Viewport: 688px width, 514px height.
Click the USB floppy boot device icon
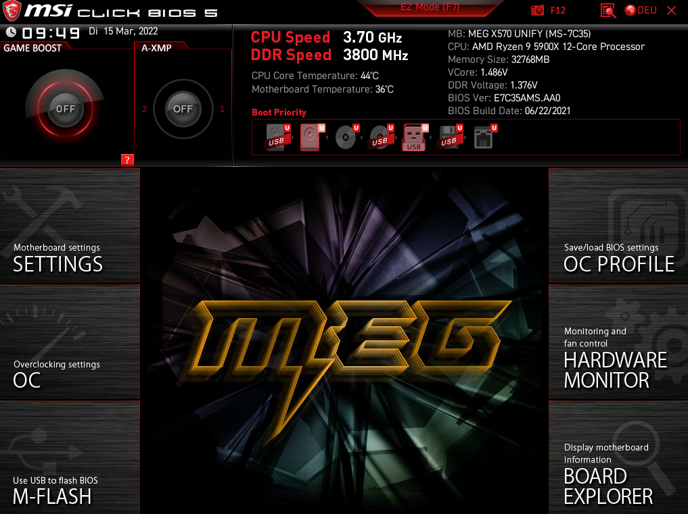coord(450,137)
